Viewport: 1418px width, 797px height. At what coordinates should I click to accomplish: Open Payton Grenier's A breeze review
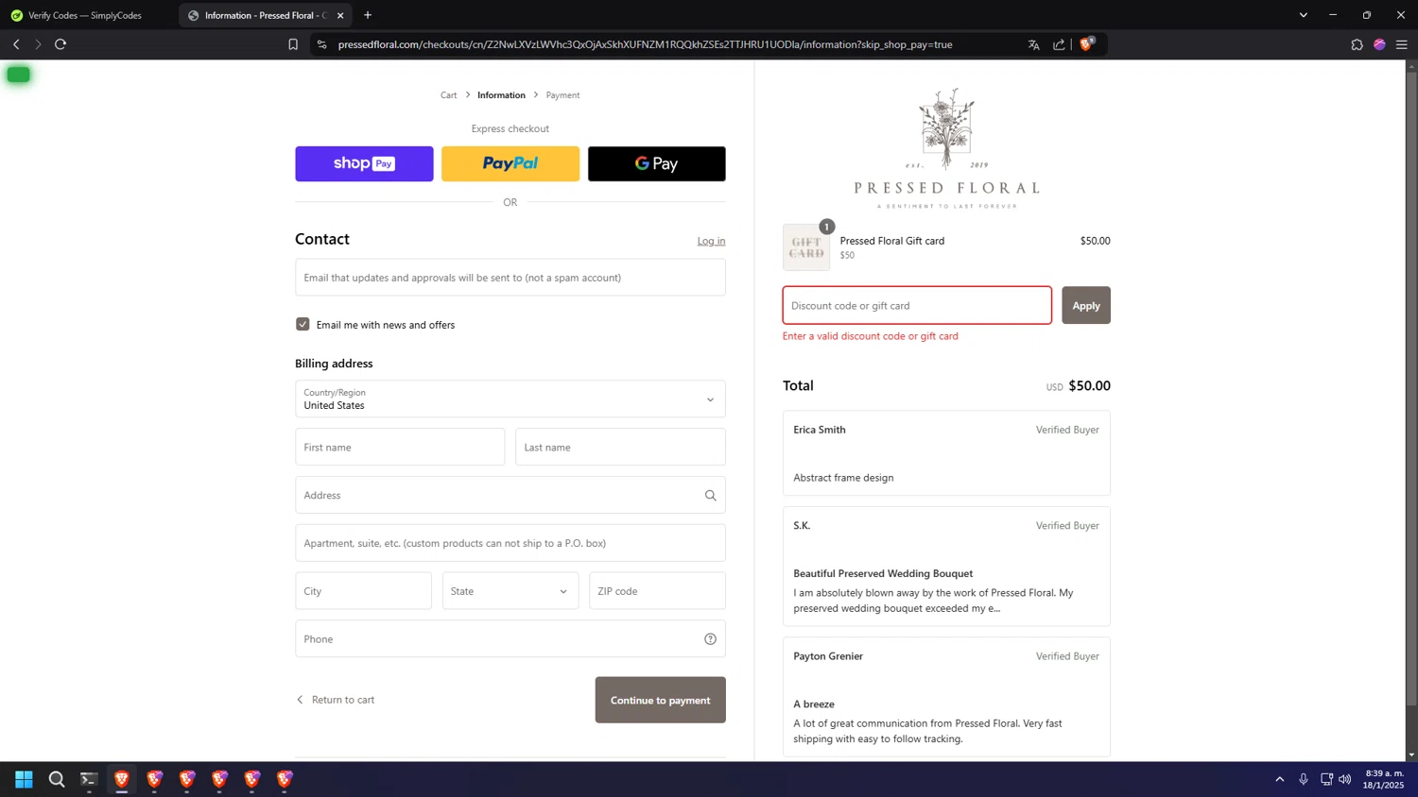coord(946,697)
